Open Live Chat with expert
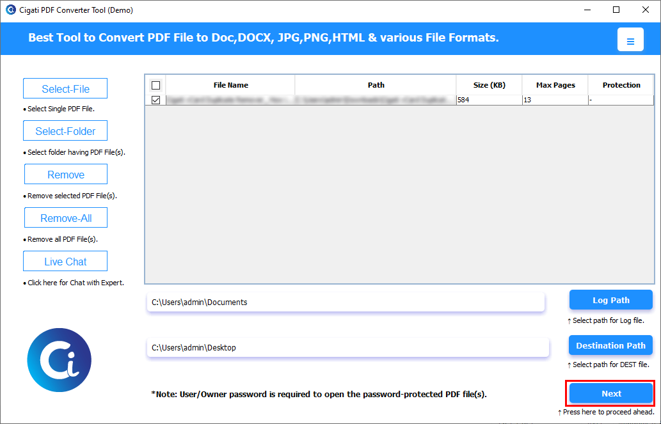 click(x=65, y=261)
